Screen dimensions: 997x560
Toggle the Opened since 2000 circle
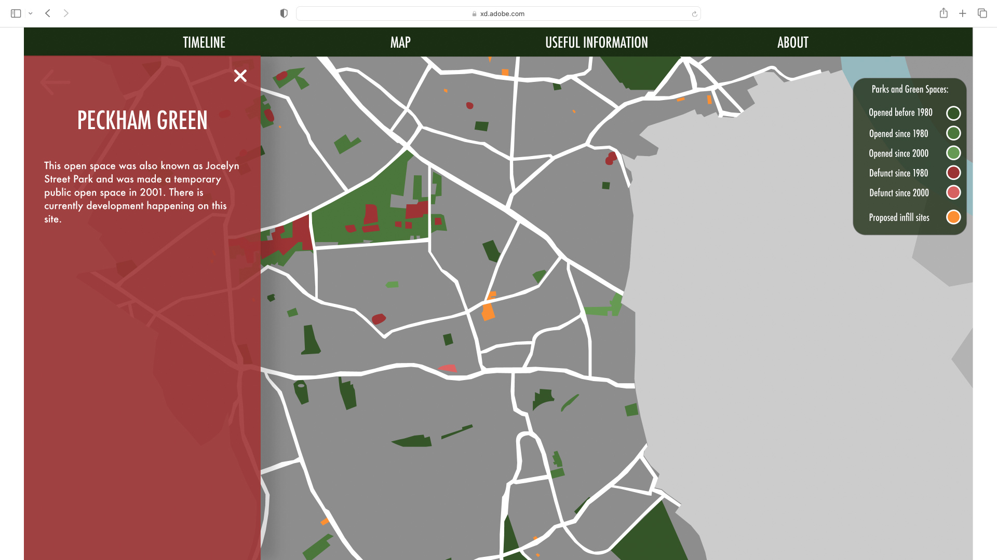[x=953, y=153]
